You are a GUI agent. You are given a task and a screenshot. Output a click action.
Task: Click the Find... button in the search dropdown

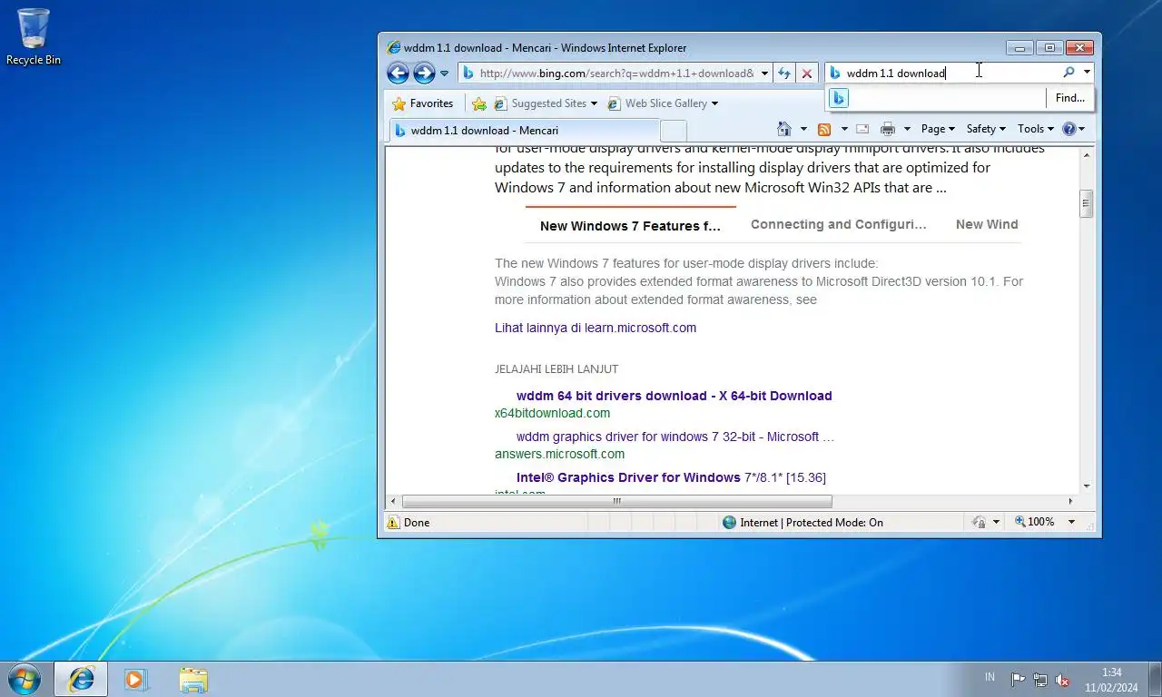tap(1070, 98)
